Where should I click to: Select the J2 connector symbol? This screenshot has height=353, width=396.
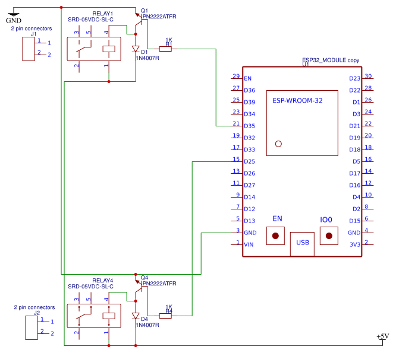37,327
